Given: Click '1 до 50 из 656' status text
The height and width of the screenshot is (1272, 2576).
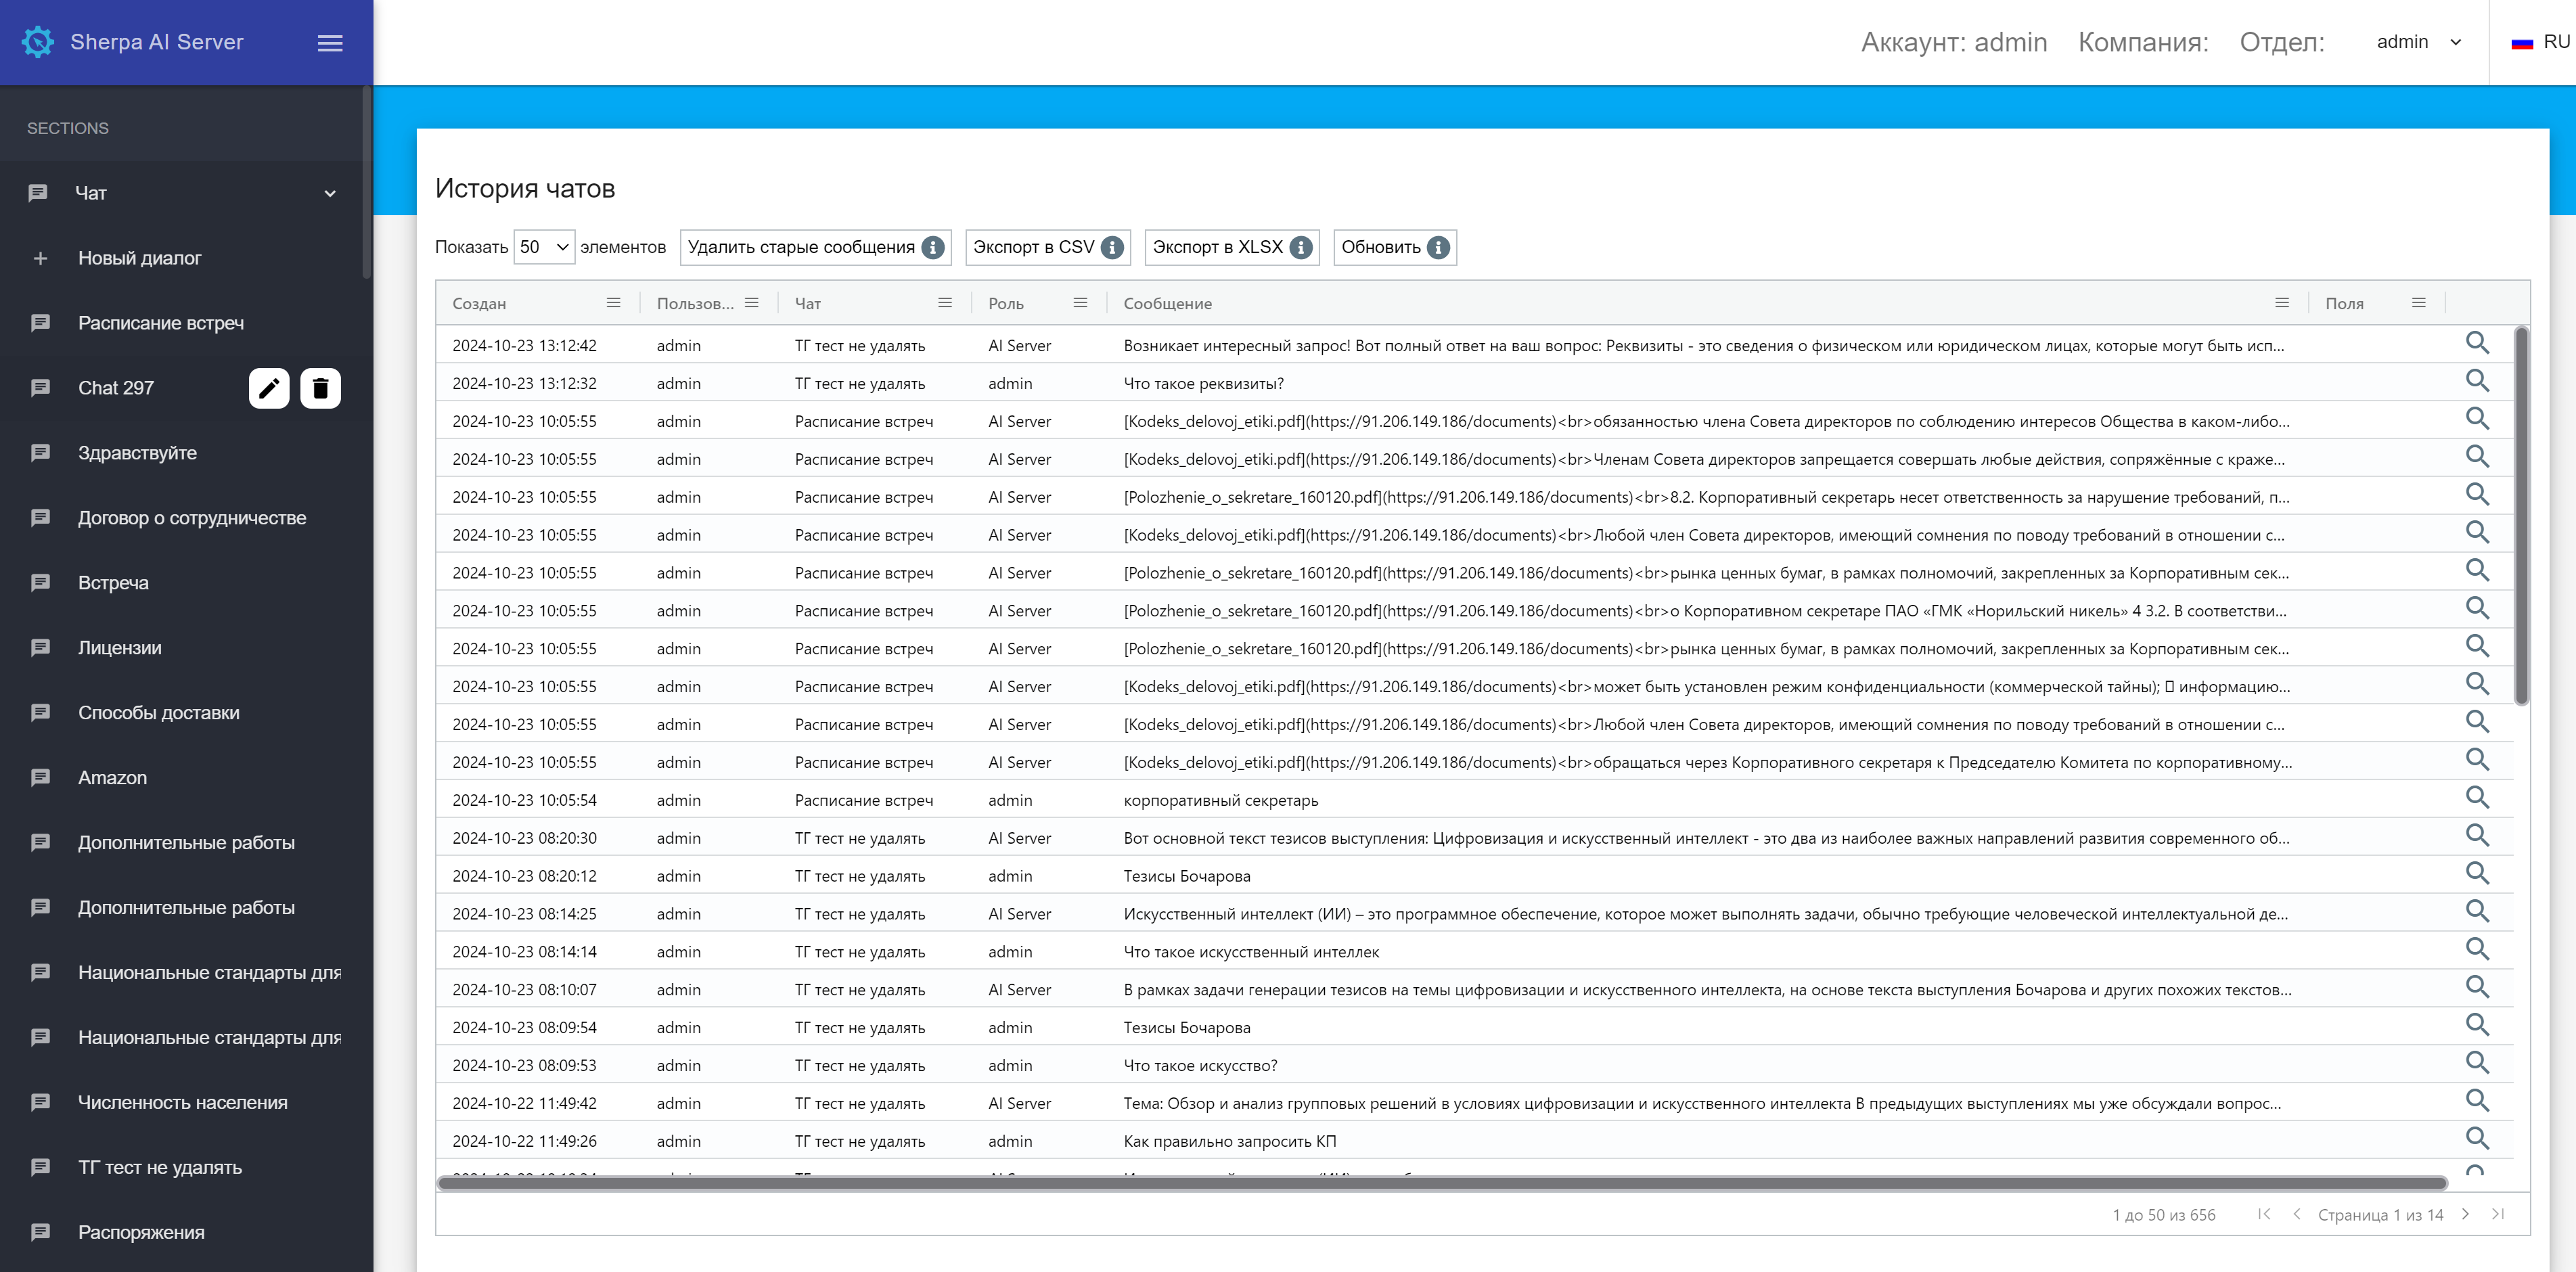Looking at the screenshot, I should click(x=2163, y=1215).
